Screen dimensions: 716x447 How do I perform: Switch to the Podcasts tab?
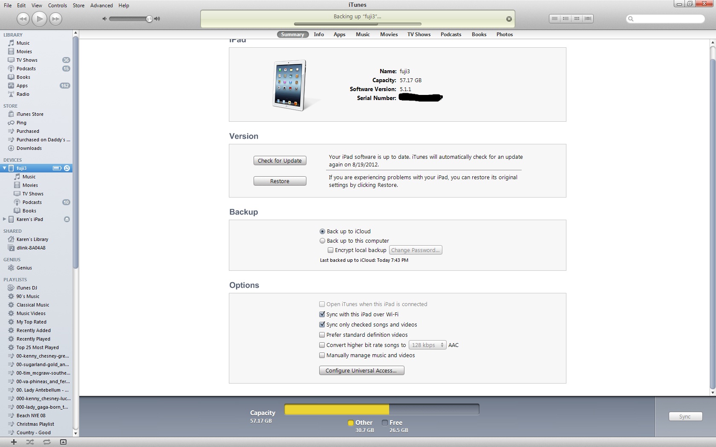[x=451, y=34]
